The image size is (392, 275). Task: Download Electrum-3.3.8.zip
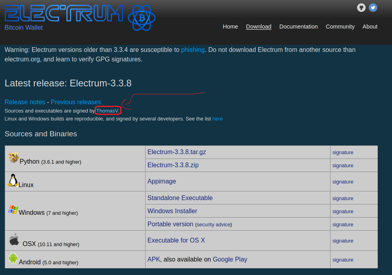click(x=173, y=165)
